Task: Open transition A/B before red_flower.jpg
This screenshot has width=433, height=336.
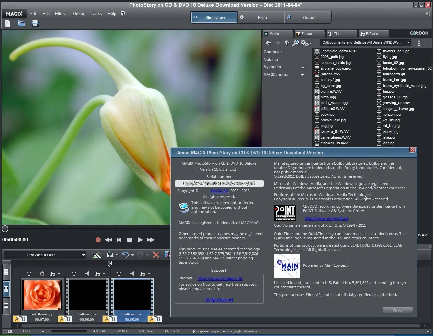Action: (20, 319)
